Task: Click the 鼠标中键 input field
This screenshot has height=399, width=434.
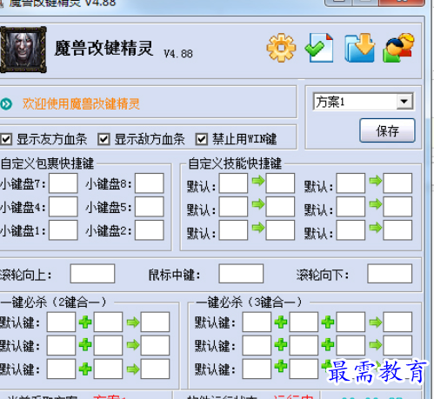Action: point(241,274)
